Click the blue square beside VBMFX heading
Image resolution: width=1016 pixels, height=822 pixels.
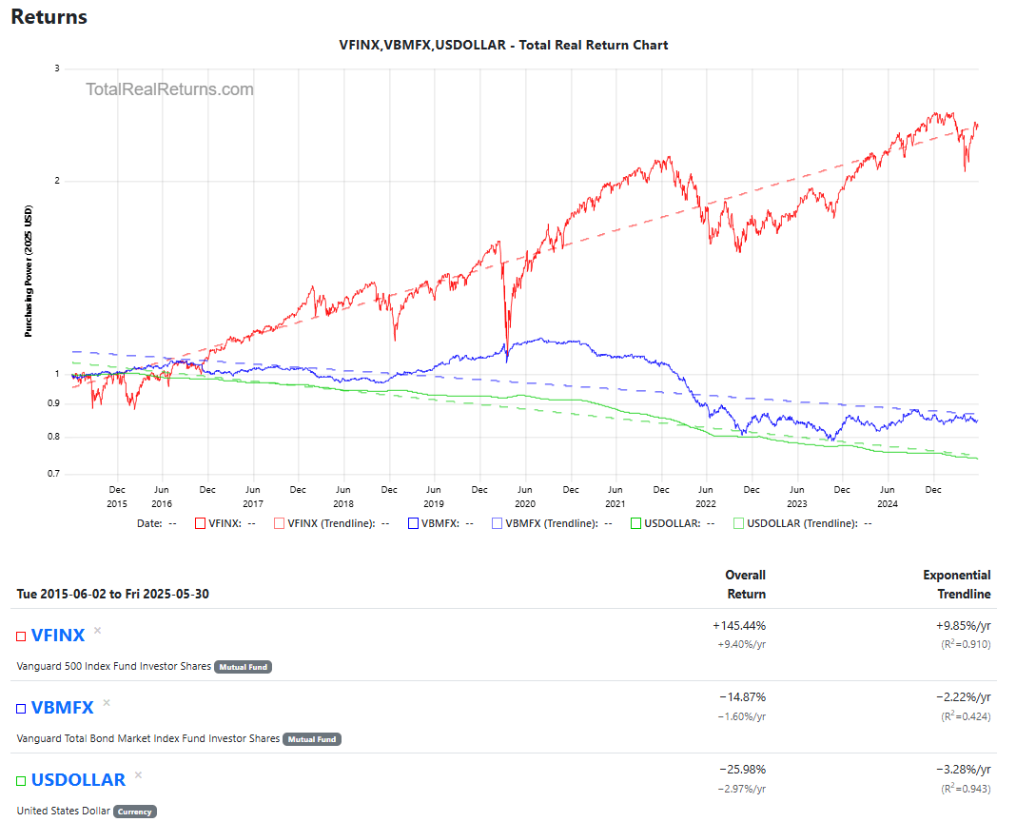[21, 709]
